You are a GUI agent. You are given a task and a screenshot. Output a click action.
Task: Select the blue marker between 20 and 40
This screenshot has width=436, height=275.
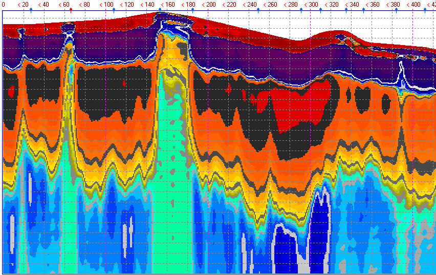coord(31,10)
